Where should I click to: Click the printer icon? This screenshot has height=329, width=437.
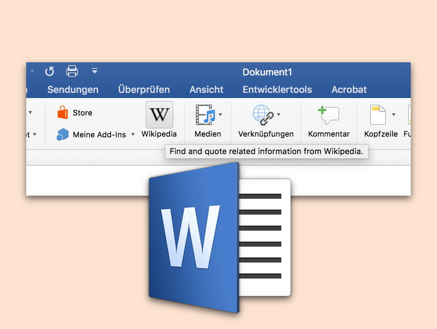72,71
